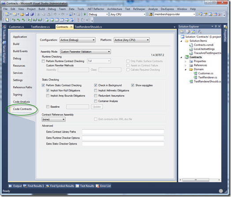
Task: Click the Open File folder icon
Action: coord(22,14)
